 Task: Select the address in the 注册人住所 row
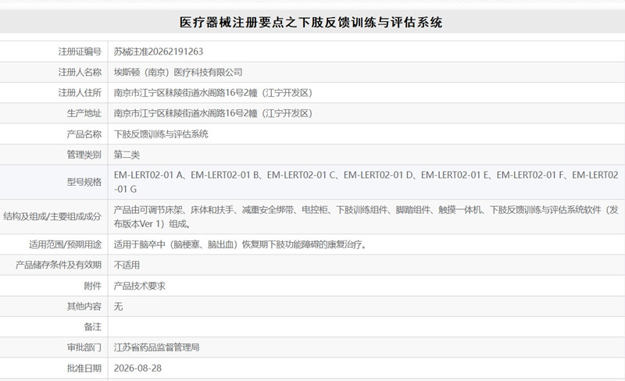(212, 93)
